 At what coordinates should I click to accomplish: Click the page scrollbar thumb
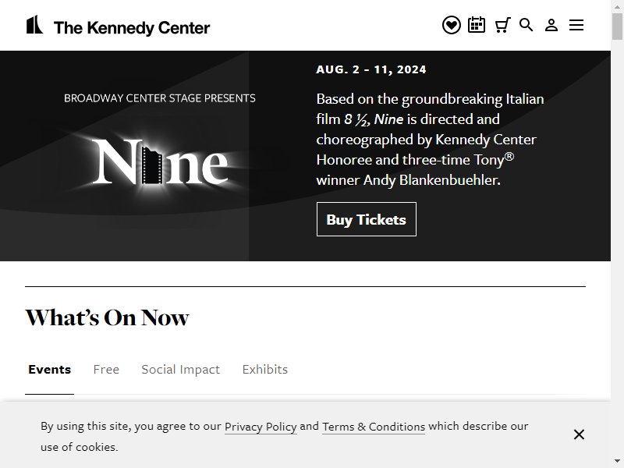pos(617,27)
